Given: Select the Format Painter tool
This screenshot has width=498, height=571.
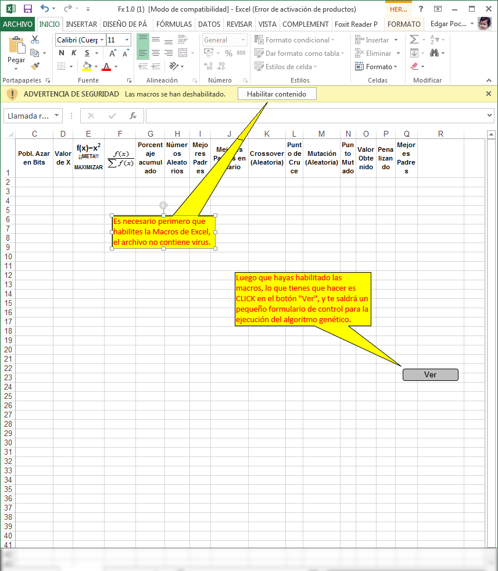Looking at the screenshot, I should (35, 66).
